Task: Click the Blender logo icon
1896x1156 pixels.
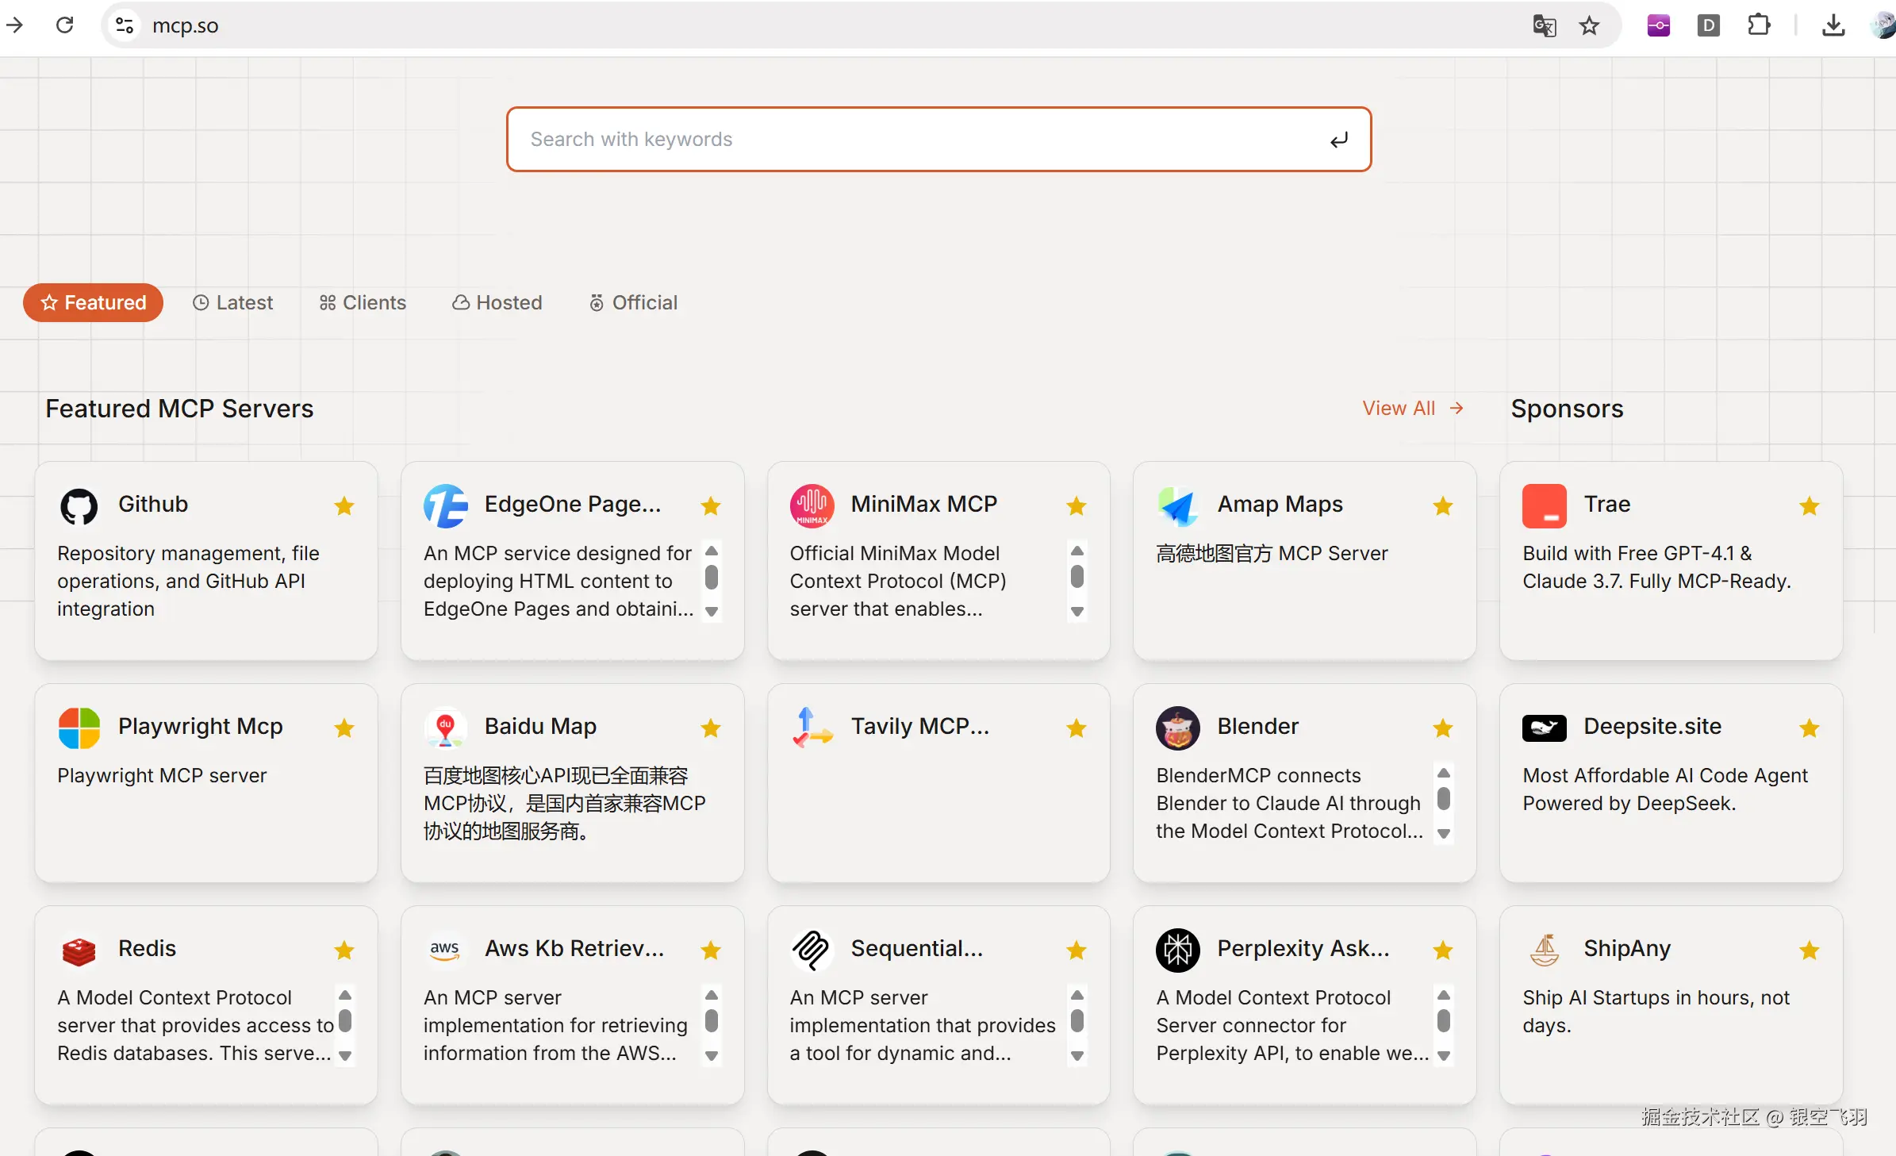Action: click(x=1178, y=728)
